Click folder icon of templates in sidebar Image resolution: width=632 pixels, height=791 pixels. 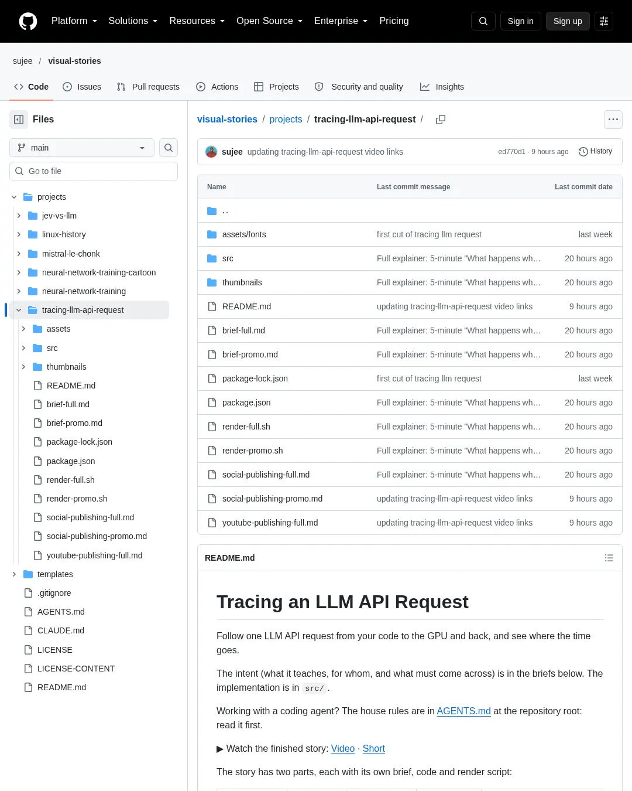point(28,574)
